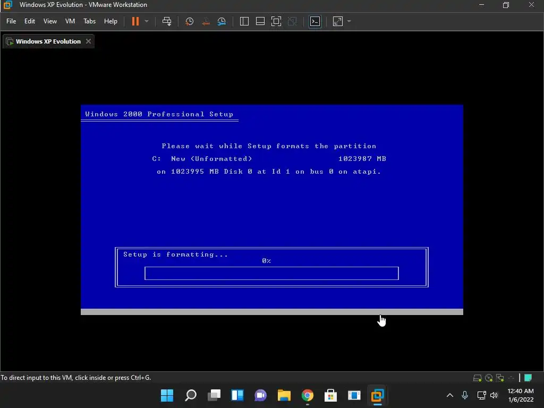544x408 pixels.
Task: Open the message log note icon
Action: pyautogui.click(x=528, y=378)
